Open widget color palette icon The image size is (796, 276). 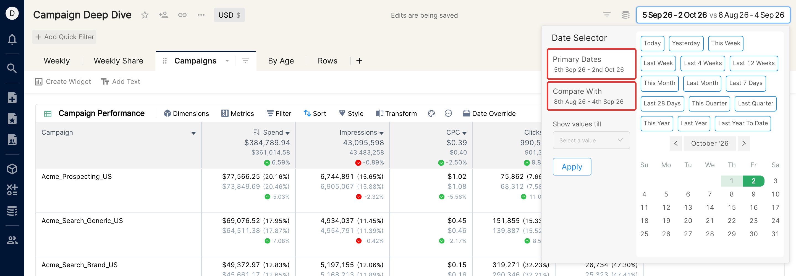431,114
